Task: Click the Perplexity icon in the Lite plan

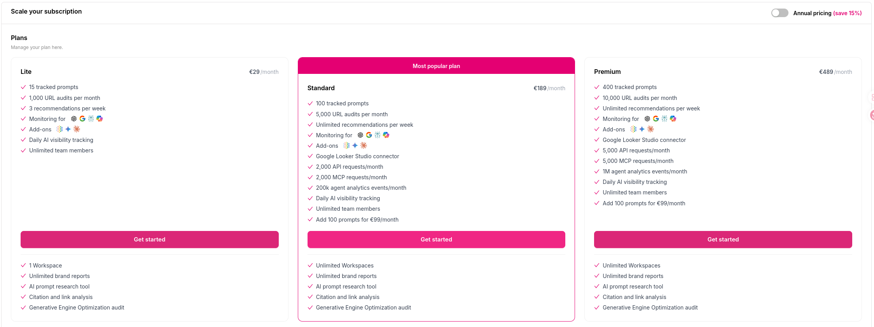Action: tap(91, 119)
